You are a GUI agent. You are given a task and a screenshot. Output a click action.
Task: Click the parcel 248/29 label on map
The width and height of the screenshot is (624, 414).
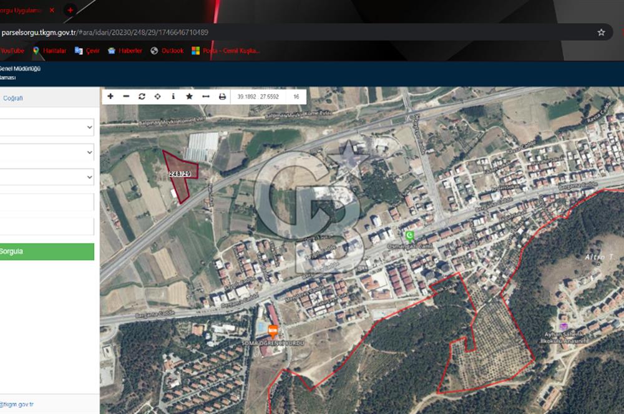(x=180, y=175)
